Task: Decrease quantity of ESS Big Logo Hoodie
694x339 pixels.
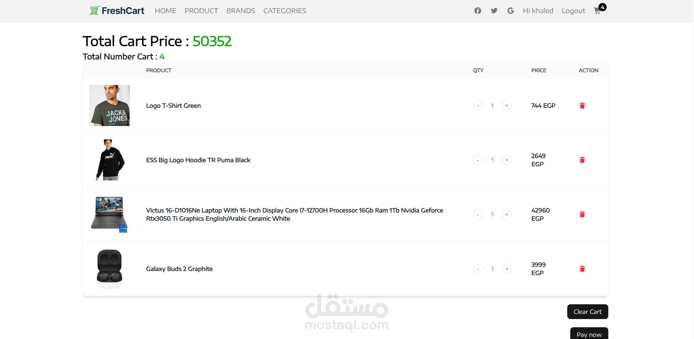Action: (478, 160)
